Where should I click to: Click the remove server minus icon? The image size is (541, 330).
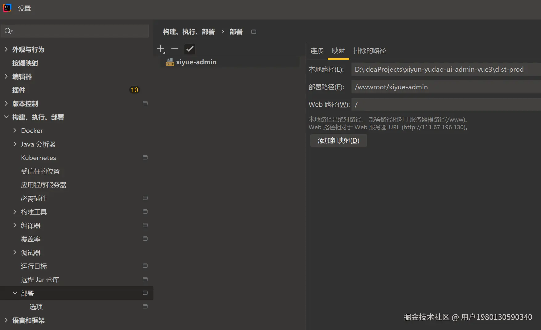point(175,49)
